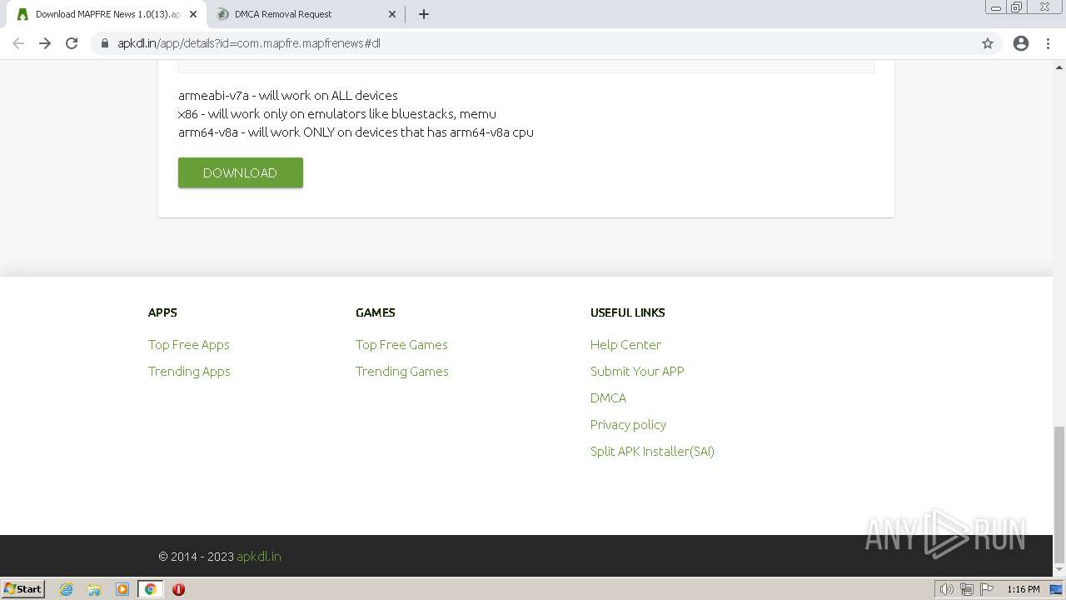Click the USEFUL LINKS heading
The width and height of the screenshot is (1066, 600).
[x=628, y=312]
